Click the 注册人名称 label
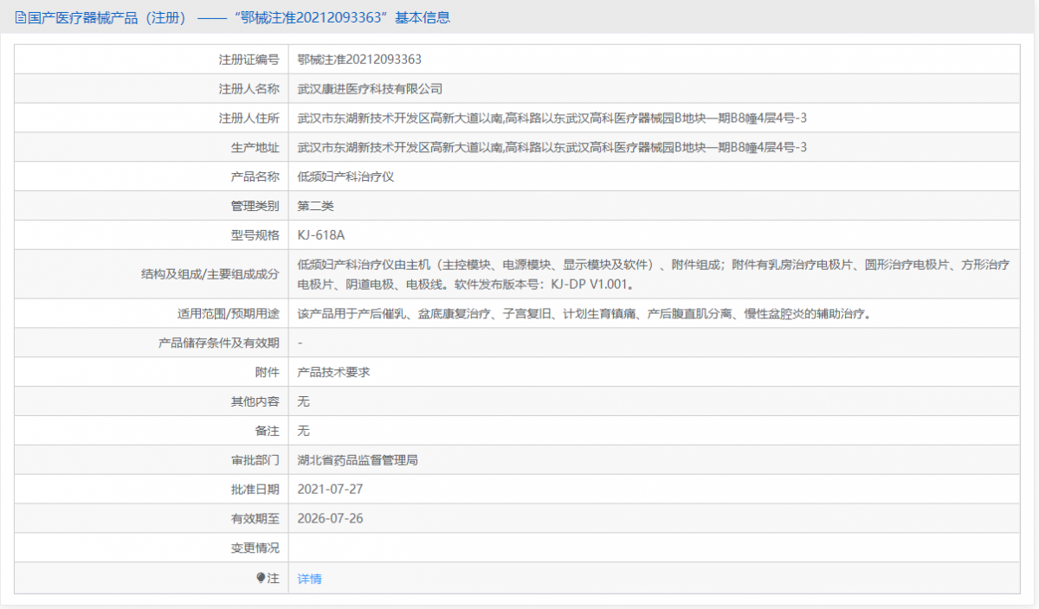1039x609 pixels. pos(249,89)
